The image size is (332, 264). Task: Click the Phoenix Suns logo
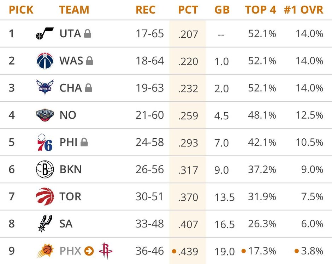tap(45, 251)
